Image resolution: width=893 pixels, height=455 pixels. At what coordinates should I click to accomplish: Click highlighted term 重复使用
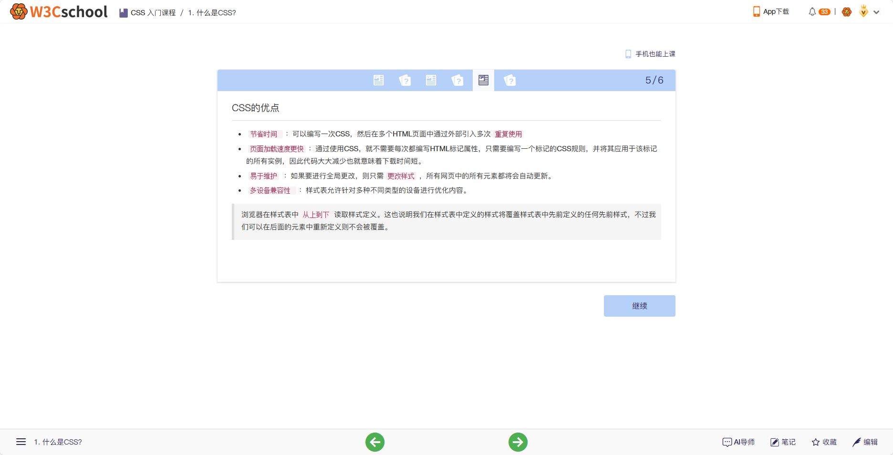coord(508,134)
